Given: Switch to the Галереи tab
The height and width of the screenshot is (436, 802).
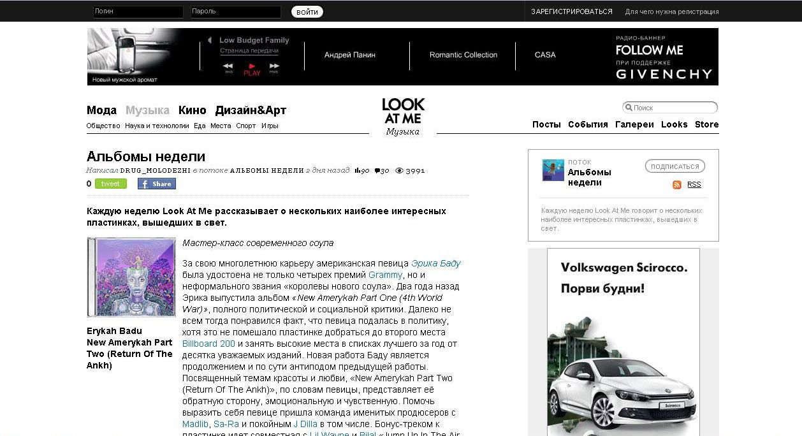Looking at the screenshot, I should pyautogui.click(x=634, y=124).
